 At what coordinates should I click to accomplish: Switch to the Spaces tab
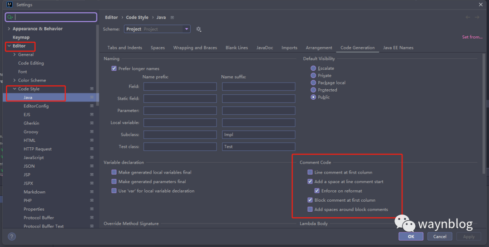click(x=158, y=48)
